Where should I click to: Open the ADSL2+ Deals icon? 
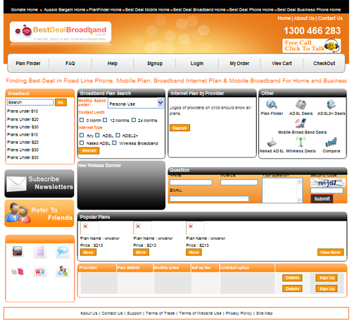pos(331,104)
